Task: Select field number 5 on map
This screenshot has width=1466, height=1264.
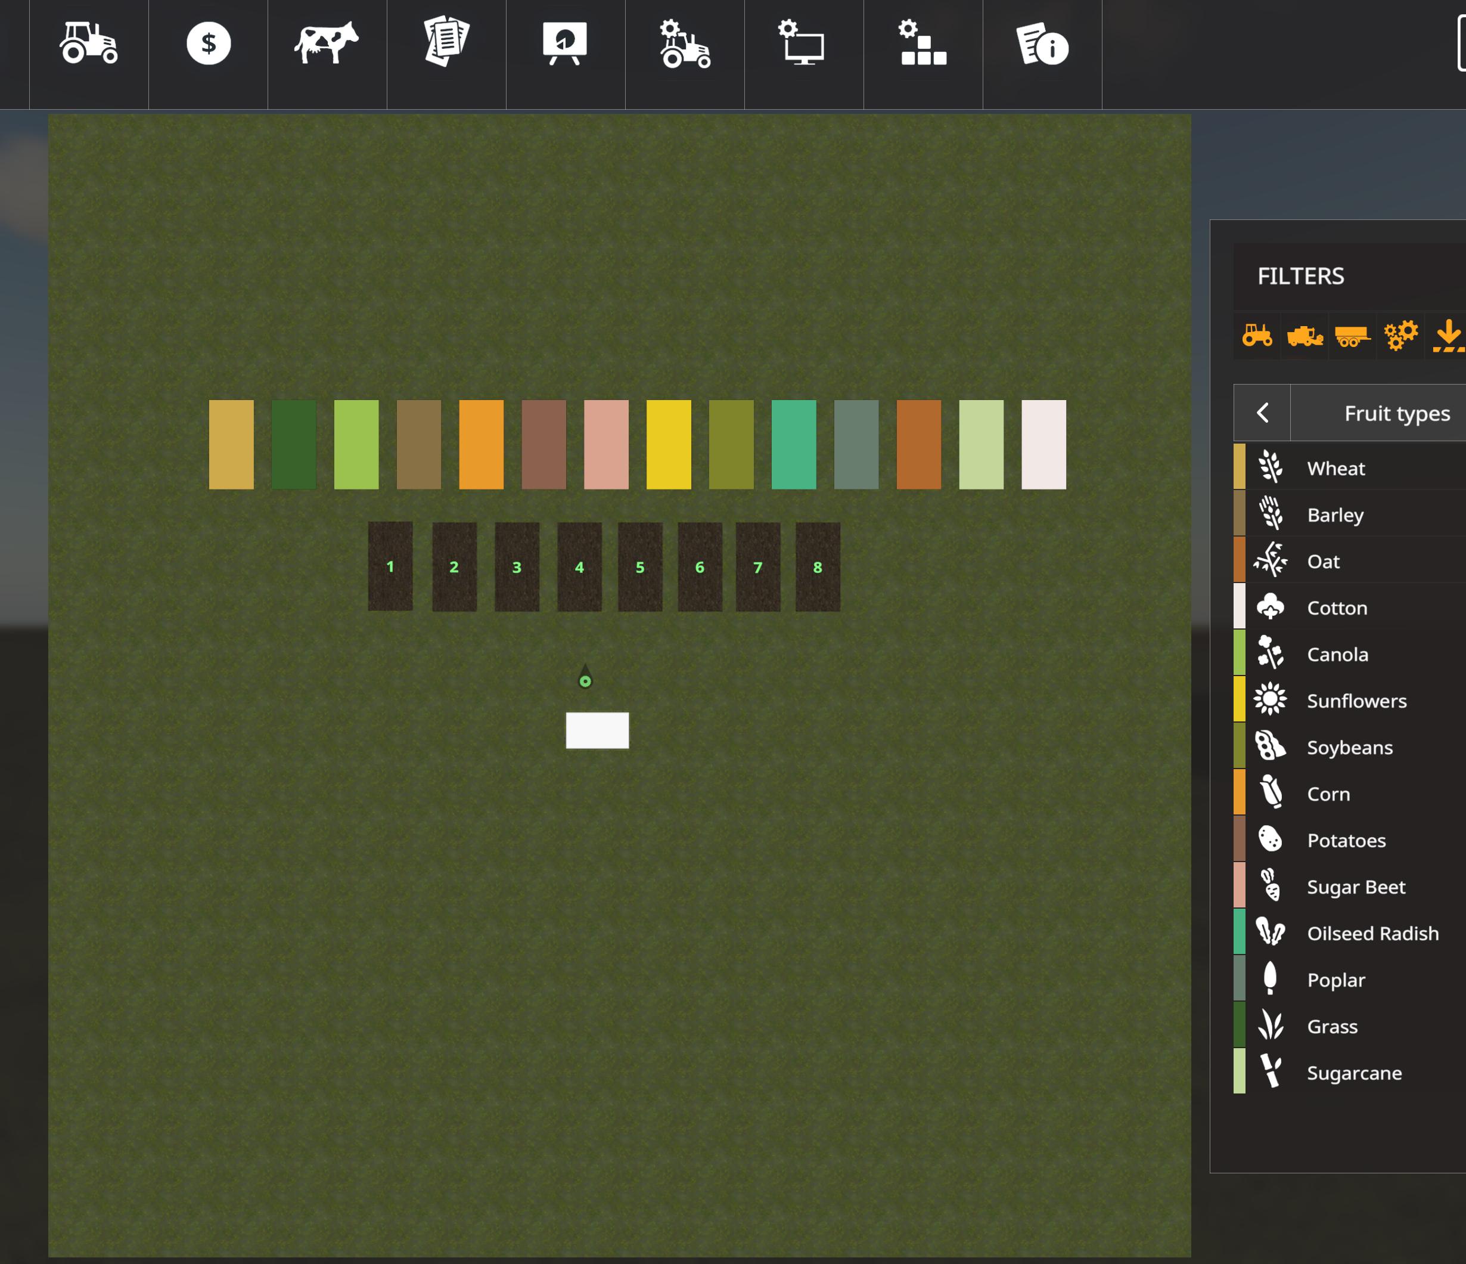Action: 640,567
